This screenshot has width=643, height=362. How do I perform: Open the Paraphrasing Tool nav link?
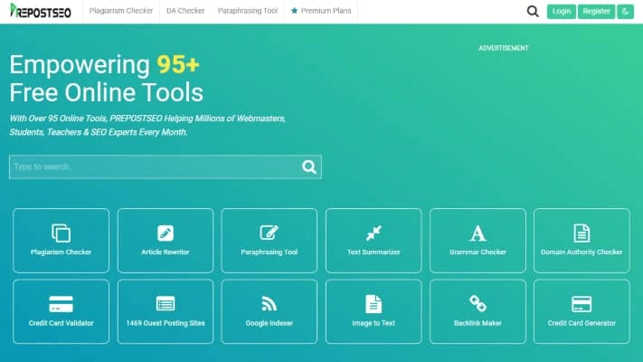coord(248,11)
